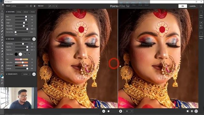
Task: Adjust the Skin Mask Opacity slider
Action: point(21,47)
